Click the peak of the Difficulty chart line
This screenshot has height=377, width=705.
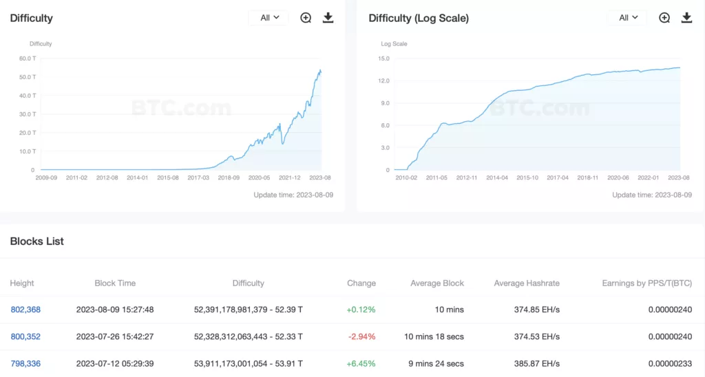[x=320, y=70]
